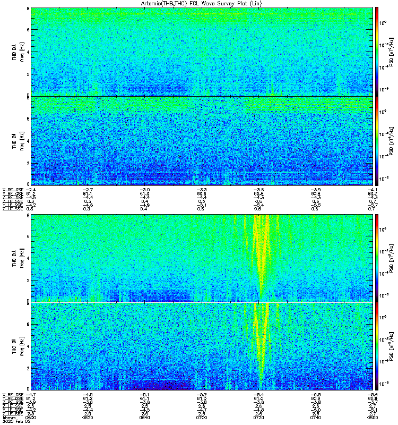Click the 'PSD [nT²/Hz]' label of THB B⊥ panel
This screenshot has width=398, height=425.
pyautogui.click(x=391, y=52)
